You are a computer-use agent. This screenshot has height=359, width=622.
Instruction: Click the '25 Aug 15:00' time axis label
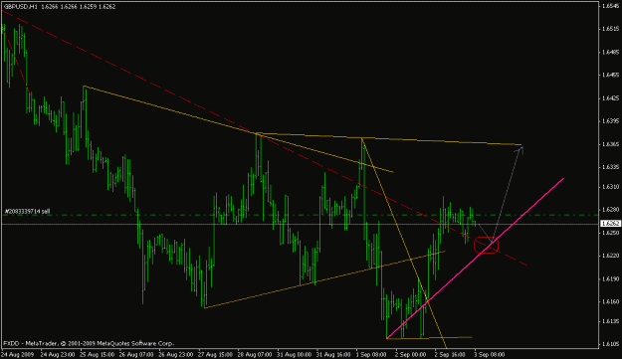click(97, 354)
